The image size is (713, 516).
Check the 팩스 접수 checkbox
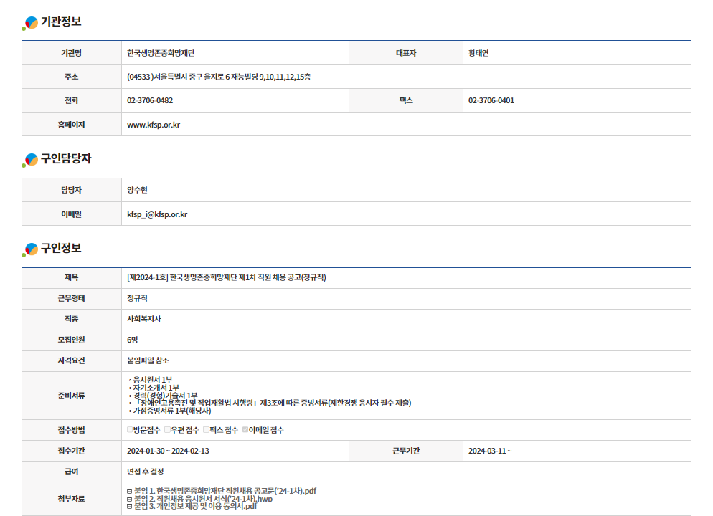click(206, 430)
